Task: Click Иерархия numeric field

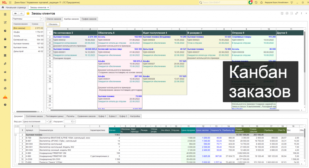Action: pyautogui.click(x=68, y=122)
